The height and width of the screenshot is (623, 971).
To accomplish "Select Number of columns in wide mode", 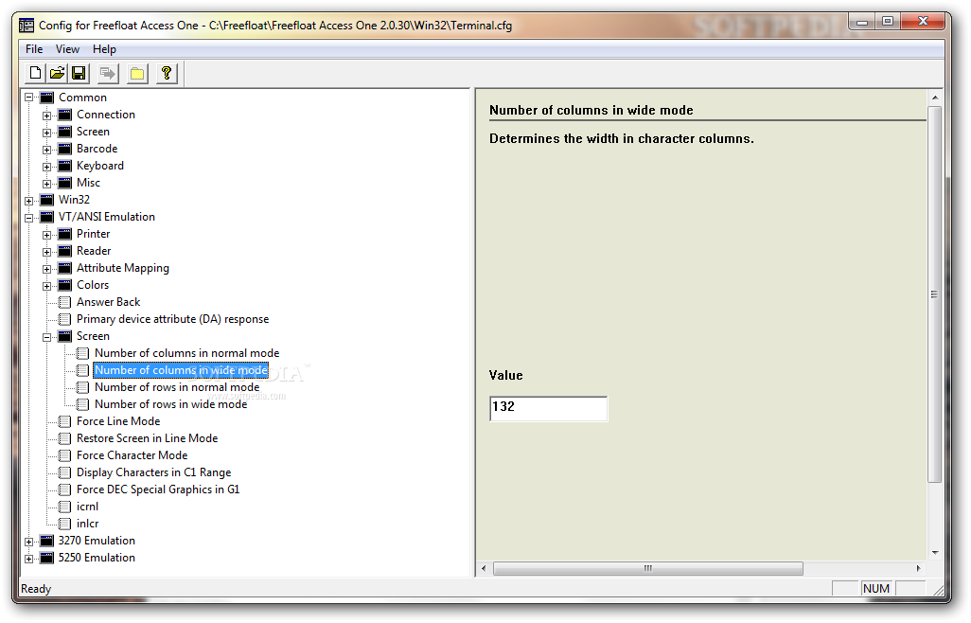I will click(x=181, y=370).
